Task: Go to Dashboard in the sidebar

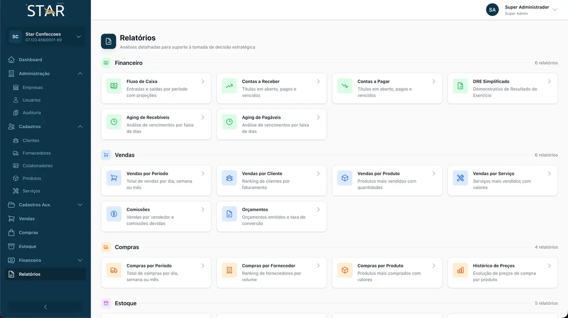Action: coord(30,60)
